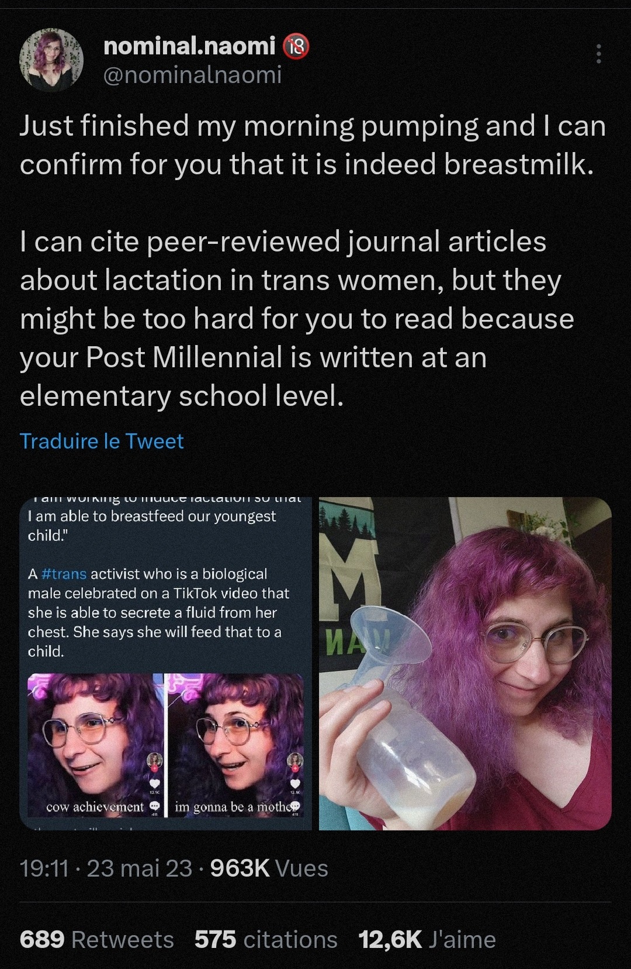
Task: Open the nominal.naomi profile avatar
Action: pos(51,60)
